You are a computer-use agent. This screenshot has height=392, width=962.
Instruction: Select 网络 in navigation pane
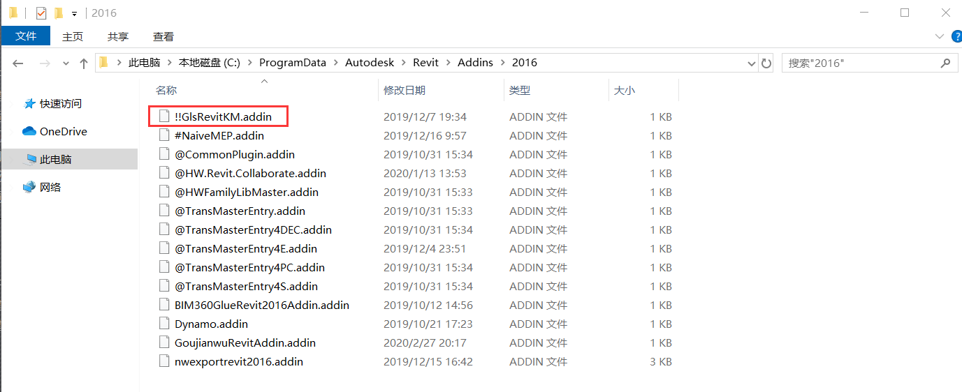coord(50,187)
